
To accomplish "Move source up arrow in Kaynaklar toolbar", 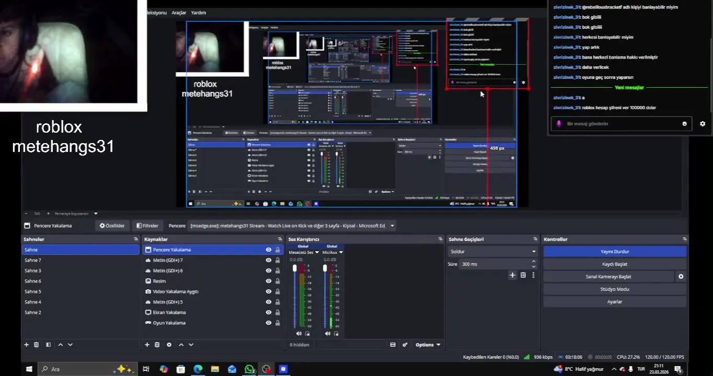I will point(181,345).
